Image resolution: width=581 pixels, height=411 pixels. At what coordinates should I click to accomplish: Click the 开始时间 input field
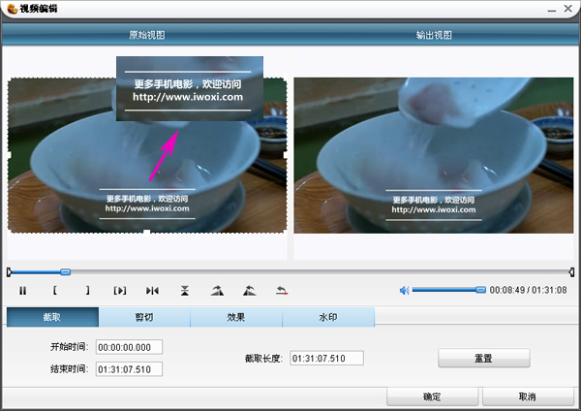[129, 347]
